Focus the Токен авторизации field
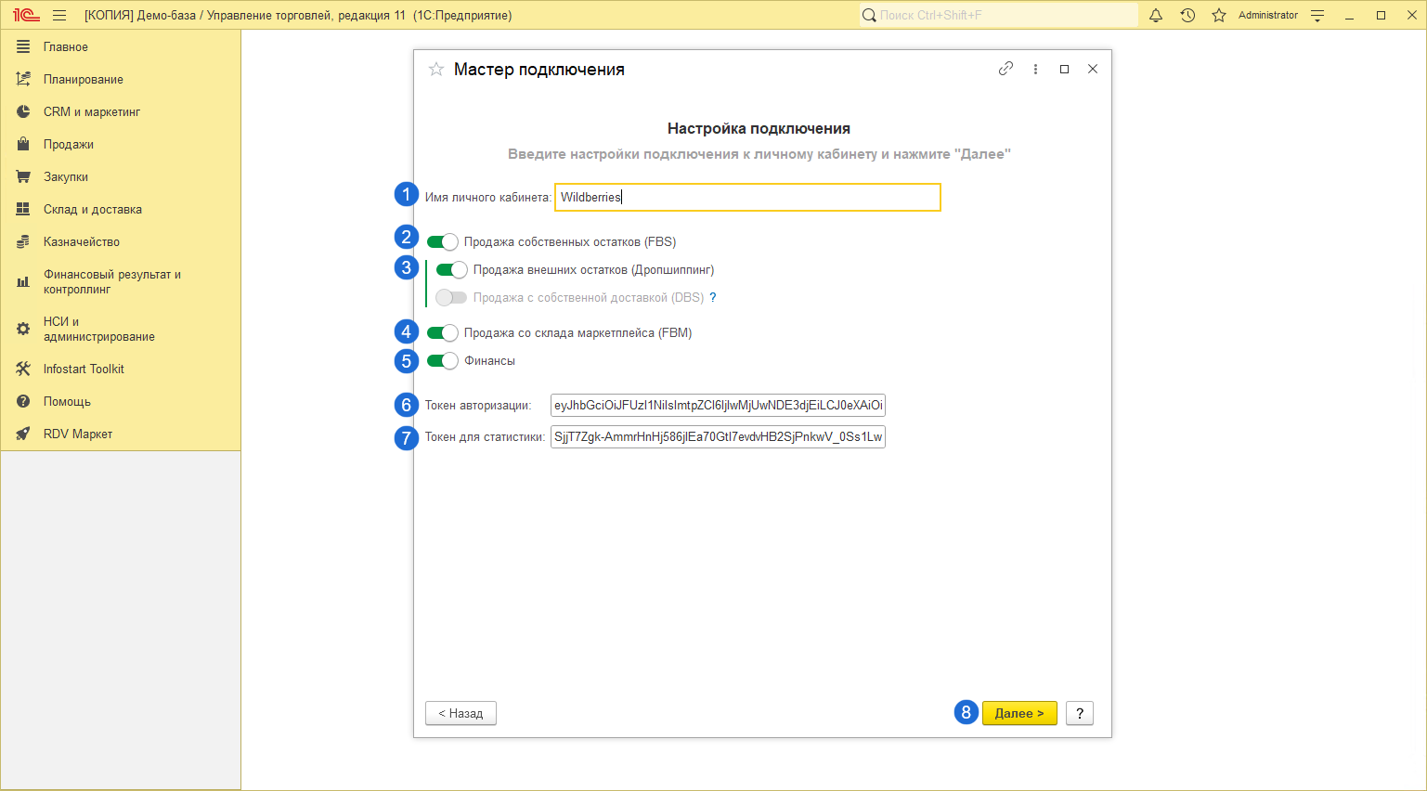 (718, 406)
